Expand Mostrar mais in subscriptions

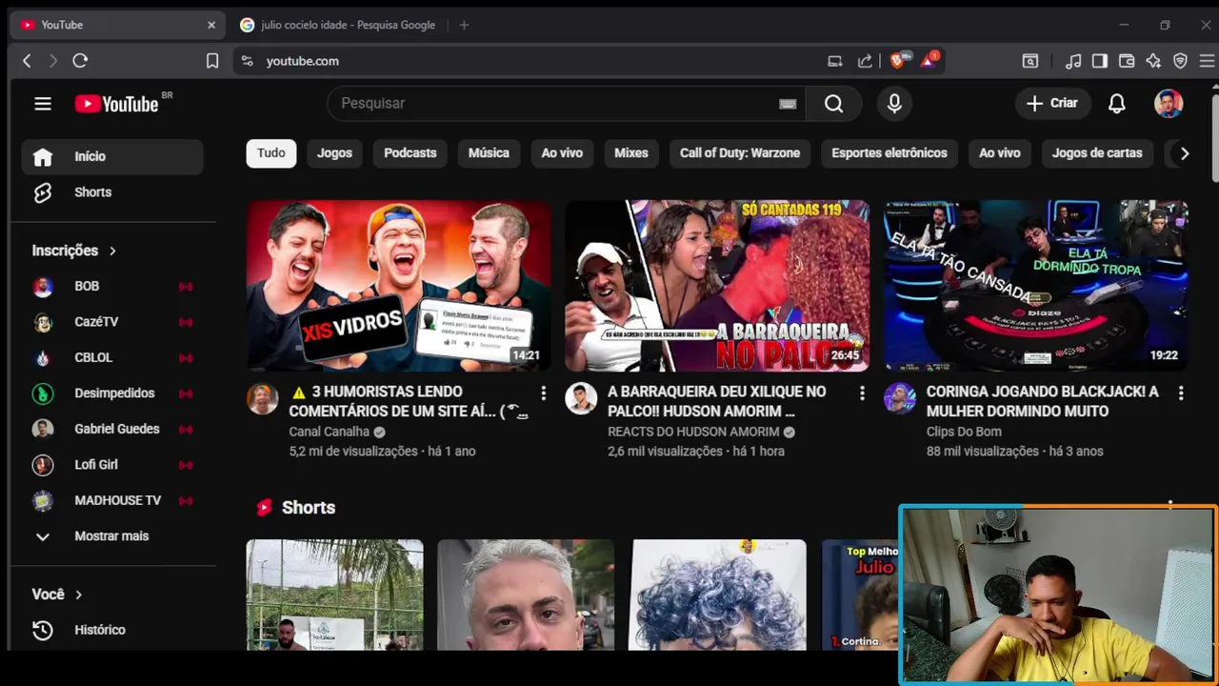(x=112, y=536)
